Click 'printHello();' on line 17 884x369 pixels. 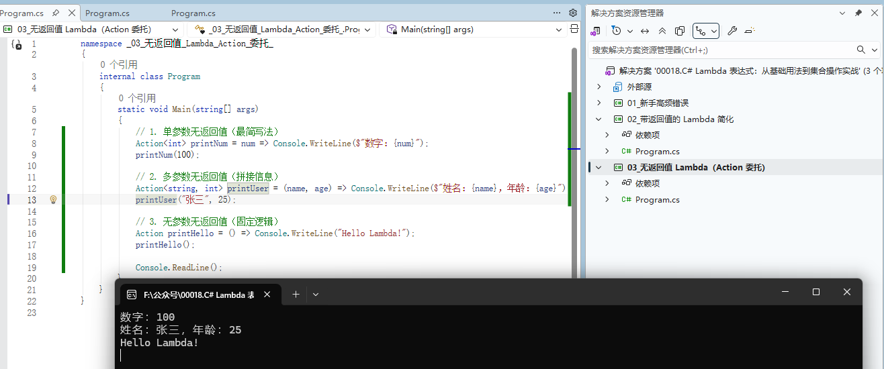(165, 245)
